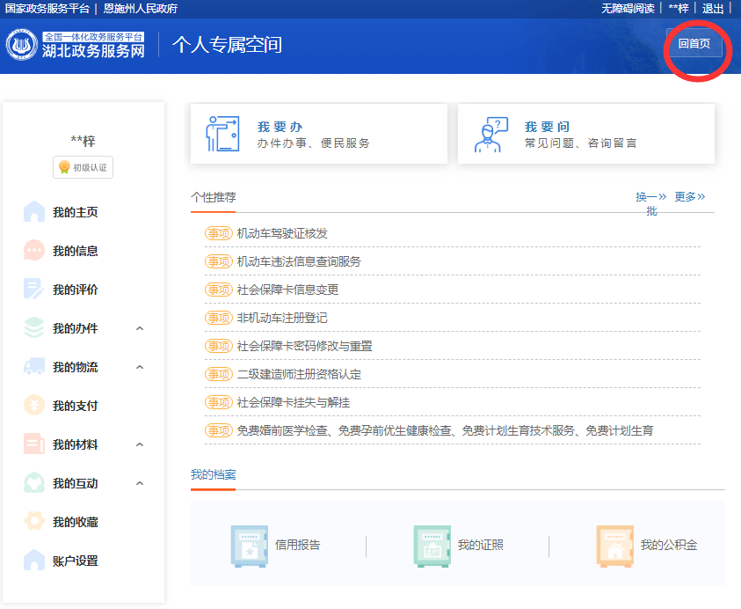Screen dimensions: 741x609
Task: Open 我的证照 archive label
Action: [x=481, y=545]
